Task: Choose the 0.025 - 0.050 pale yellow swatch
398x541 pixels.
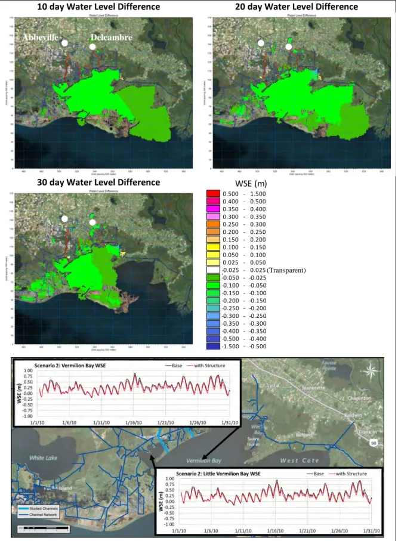Action: pyautogui.click(x=214, y=262)
